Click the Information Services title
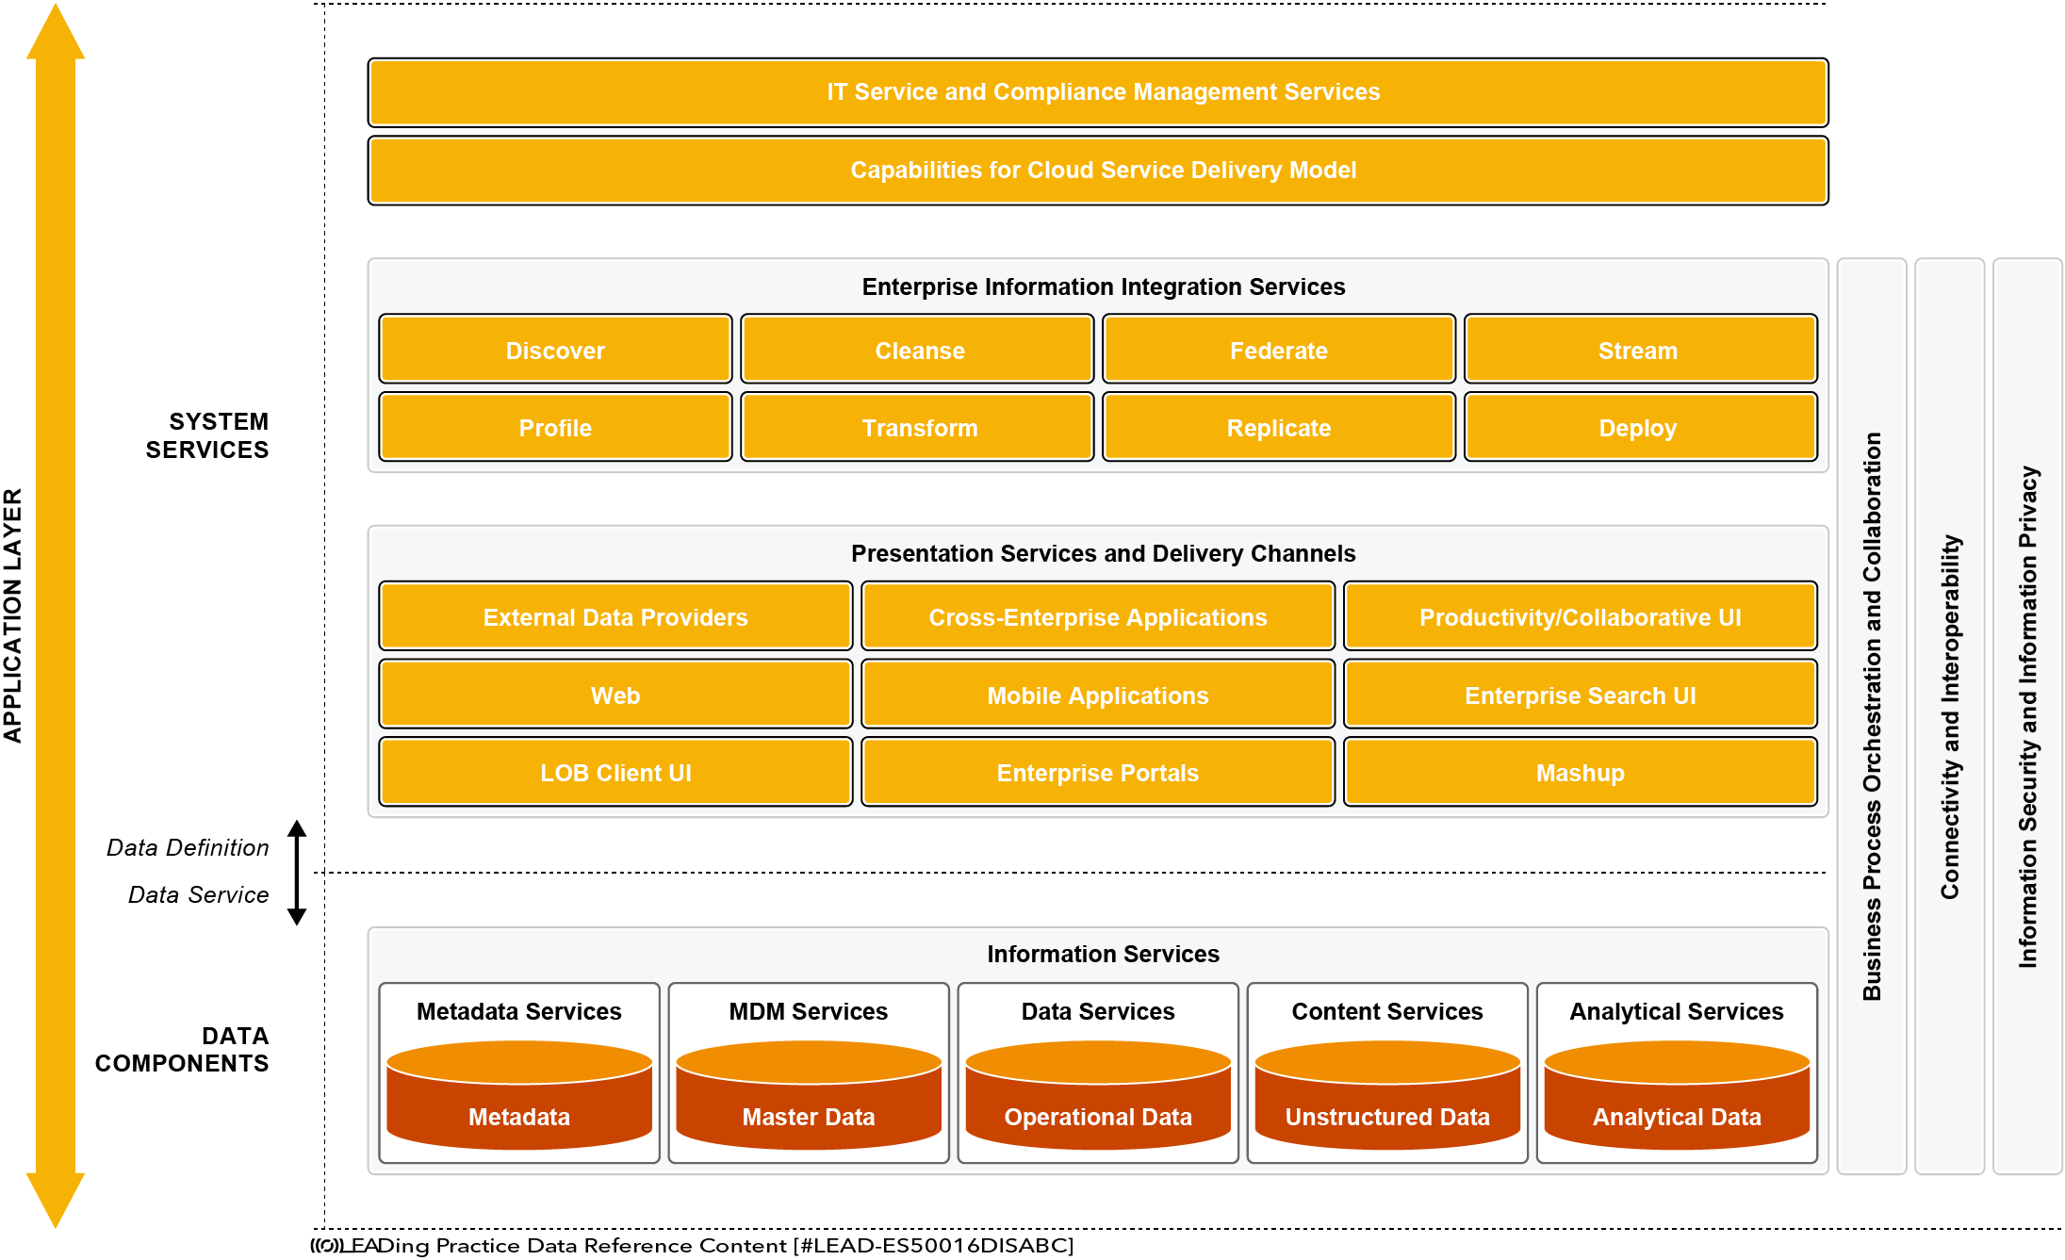This screenshot has height=1260, width=2065. tap(1103, 954)
